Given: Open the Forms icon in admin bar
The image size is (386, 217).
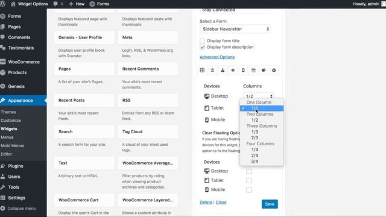Looking at the screenshot, I should [92, 4].
